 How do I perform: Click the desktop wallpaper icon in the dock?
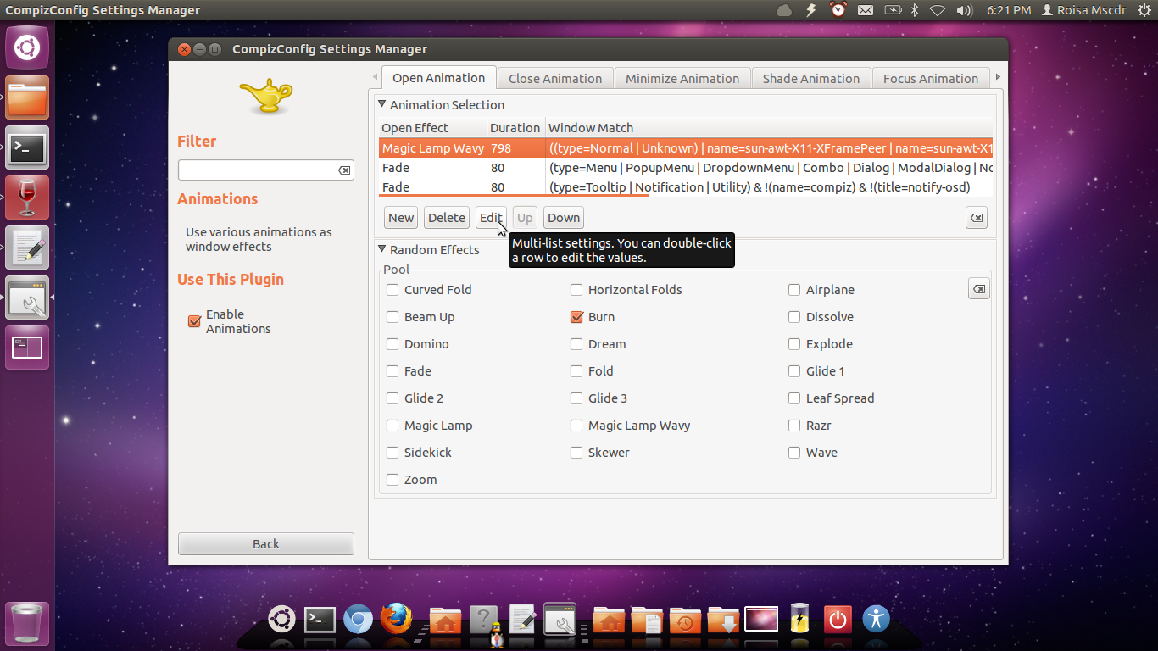click(761, 620)
